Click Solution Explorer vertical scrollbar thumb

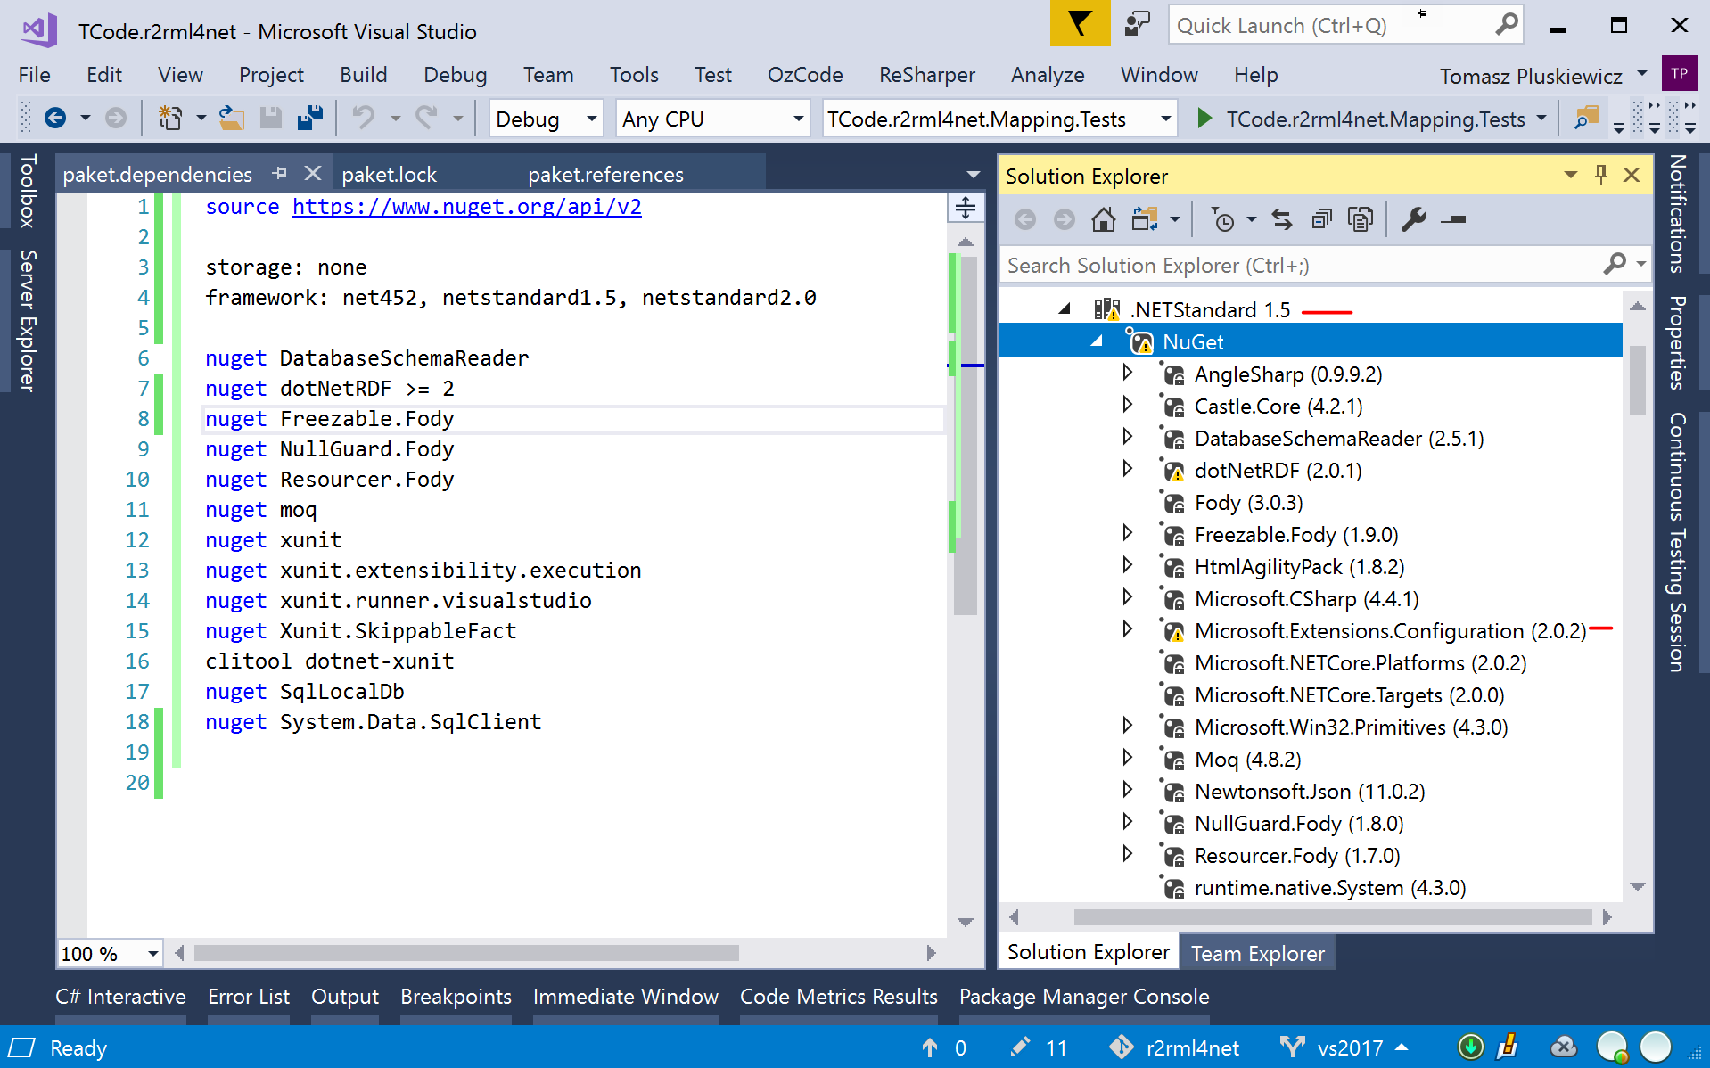tap(1637, 380)
